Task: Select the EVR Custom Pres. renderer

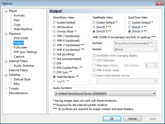Action: coord(54,68)
